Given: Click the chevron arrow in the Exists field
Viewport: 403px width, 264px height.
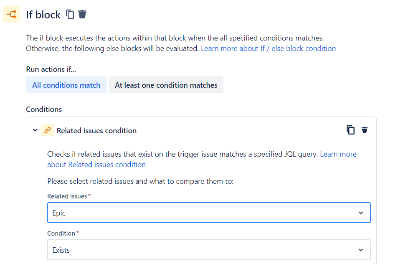Looking at the screenshot, I should pos(361,250).
